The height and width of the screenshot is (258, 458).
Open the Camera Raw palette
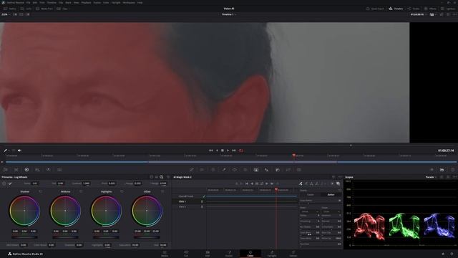tap(6, 170)
